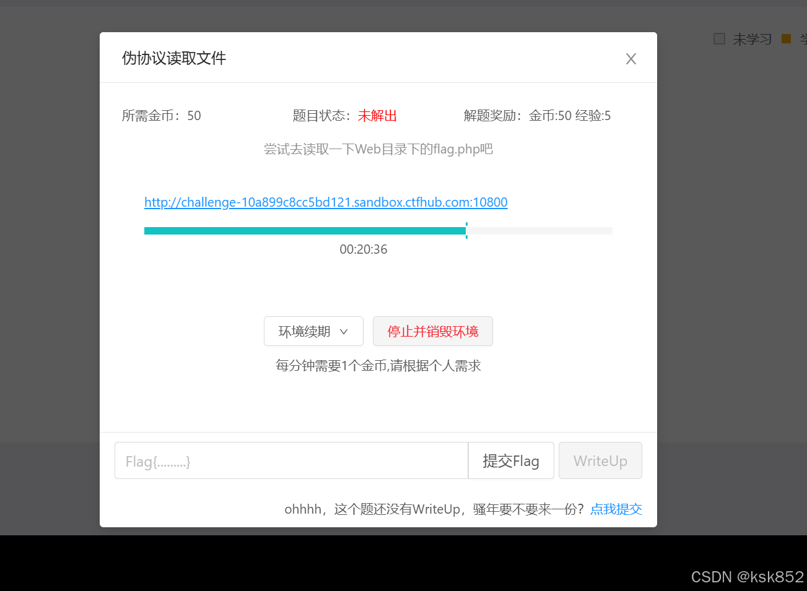807x591 pixels.
Task: Select the red 未解出 status text
Action: [x=377, y=116]
